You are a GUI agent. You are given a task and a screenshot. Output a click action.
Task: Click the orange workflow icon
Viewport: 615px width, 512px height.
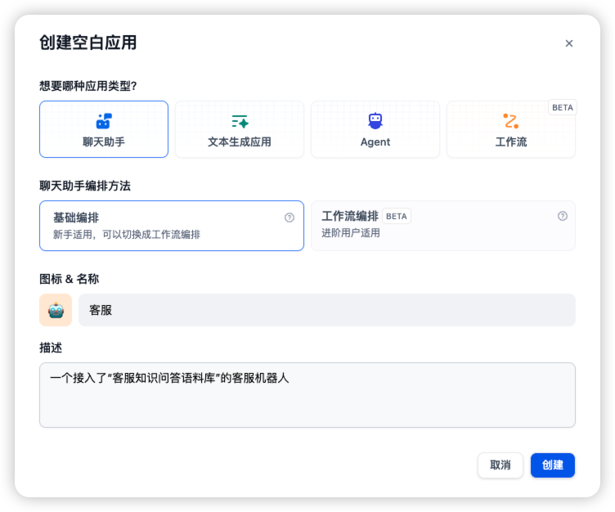click(x=511, y=121)
